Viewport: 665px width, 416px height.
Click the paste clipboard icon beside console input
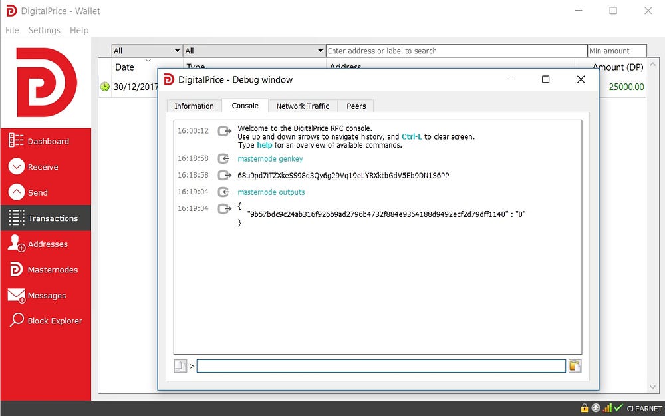[575, 366]
